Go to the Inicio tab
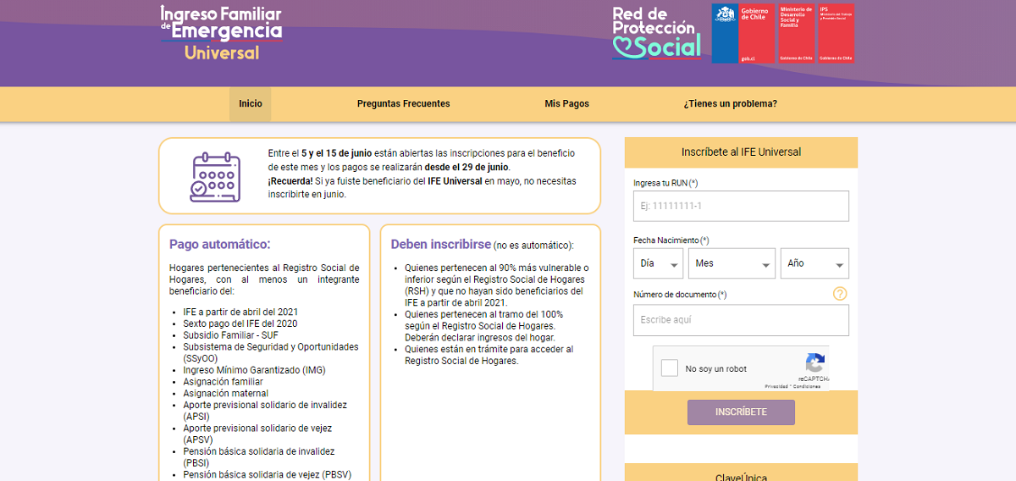Screen dimensions: 1016x481 [x=250, y=104]
